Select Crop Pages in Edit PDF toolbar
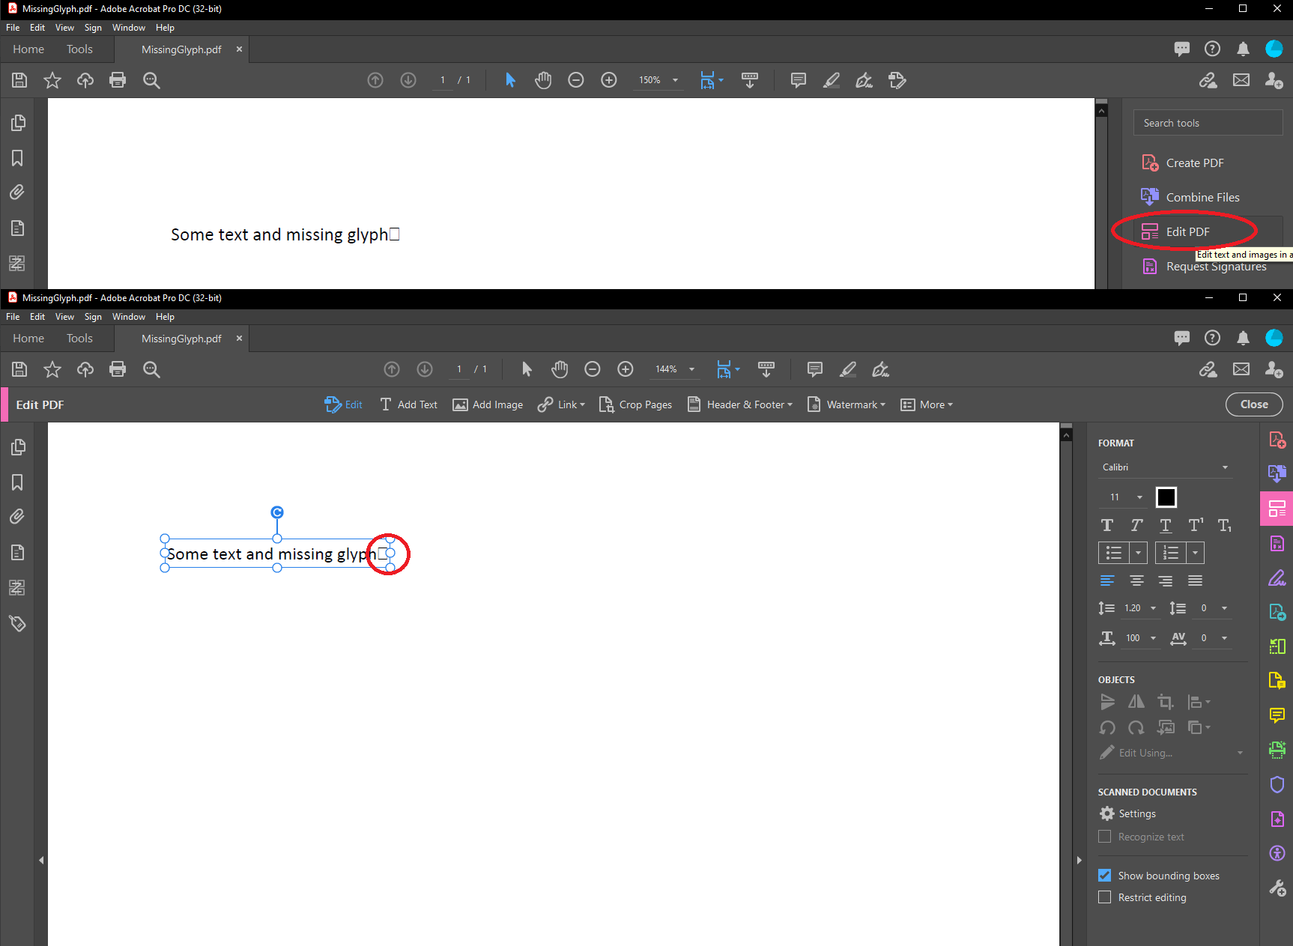 point(635,405)
